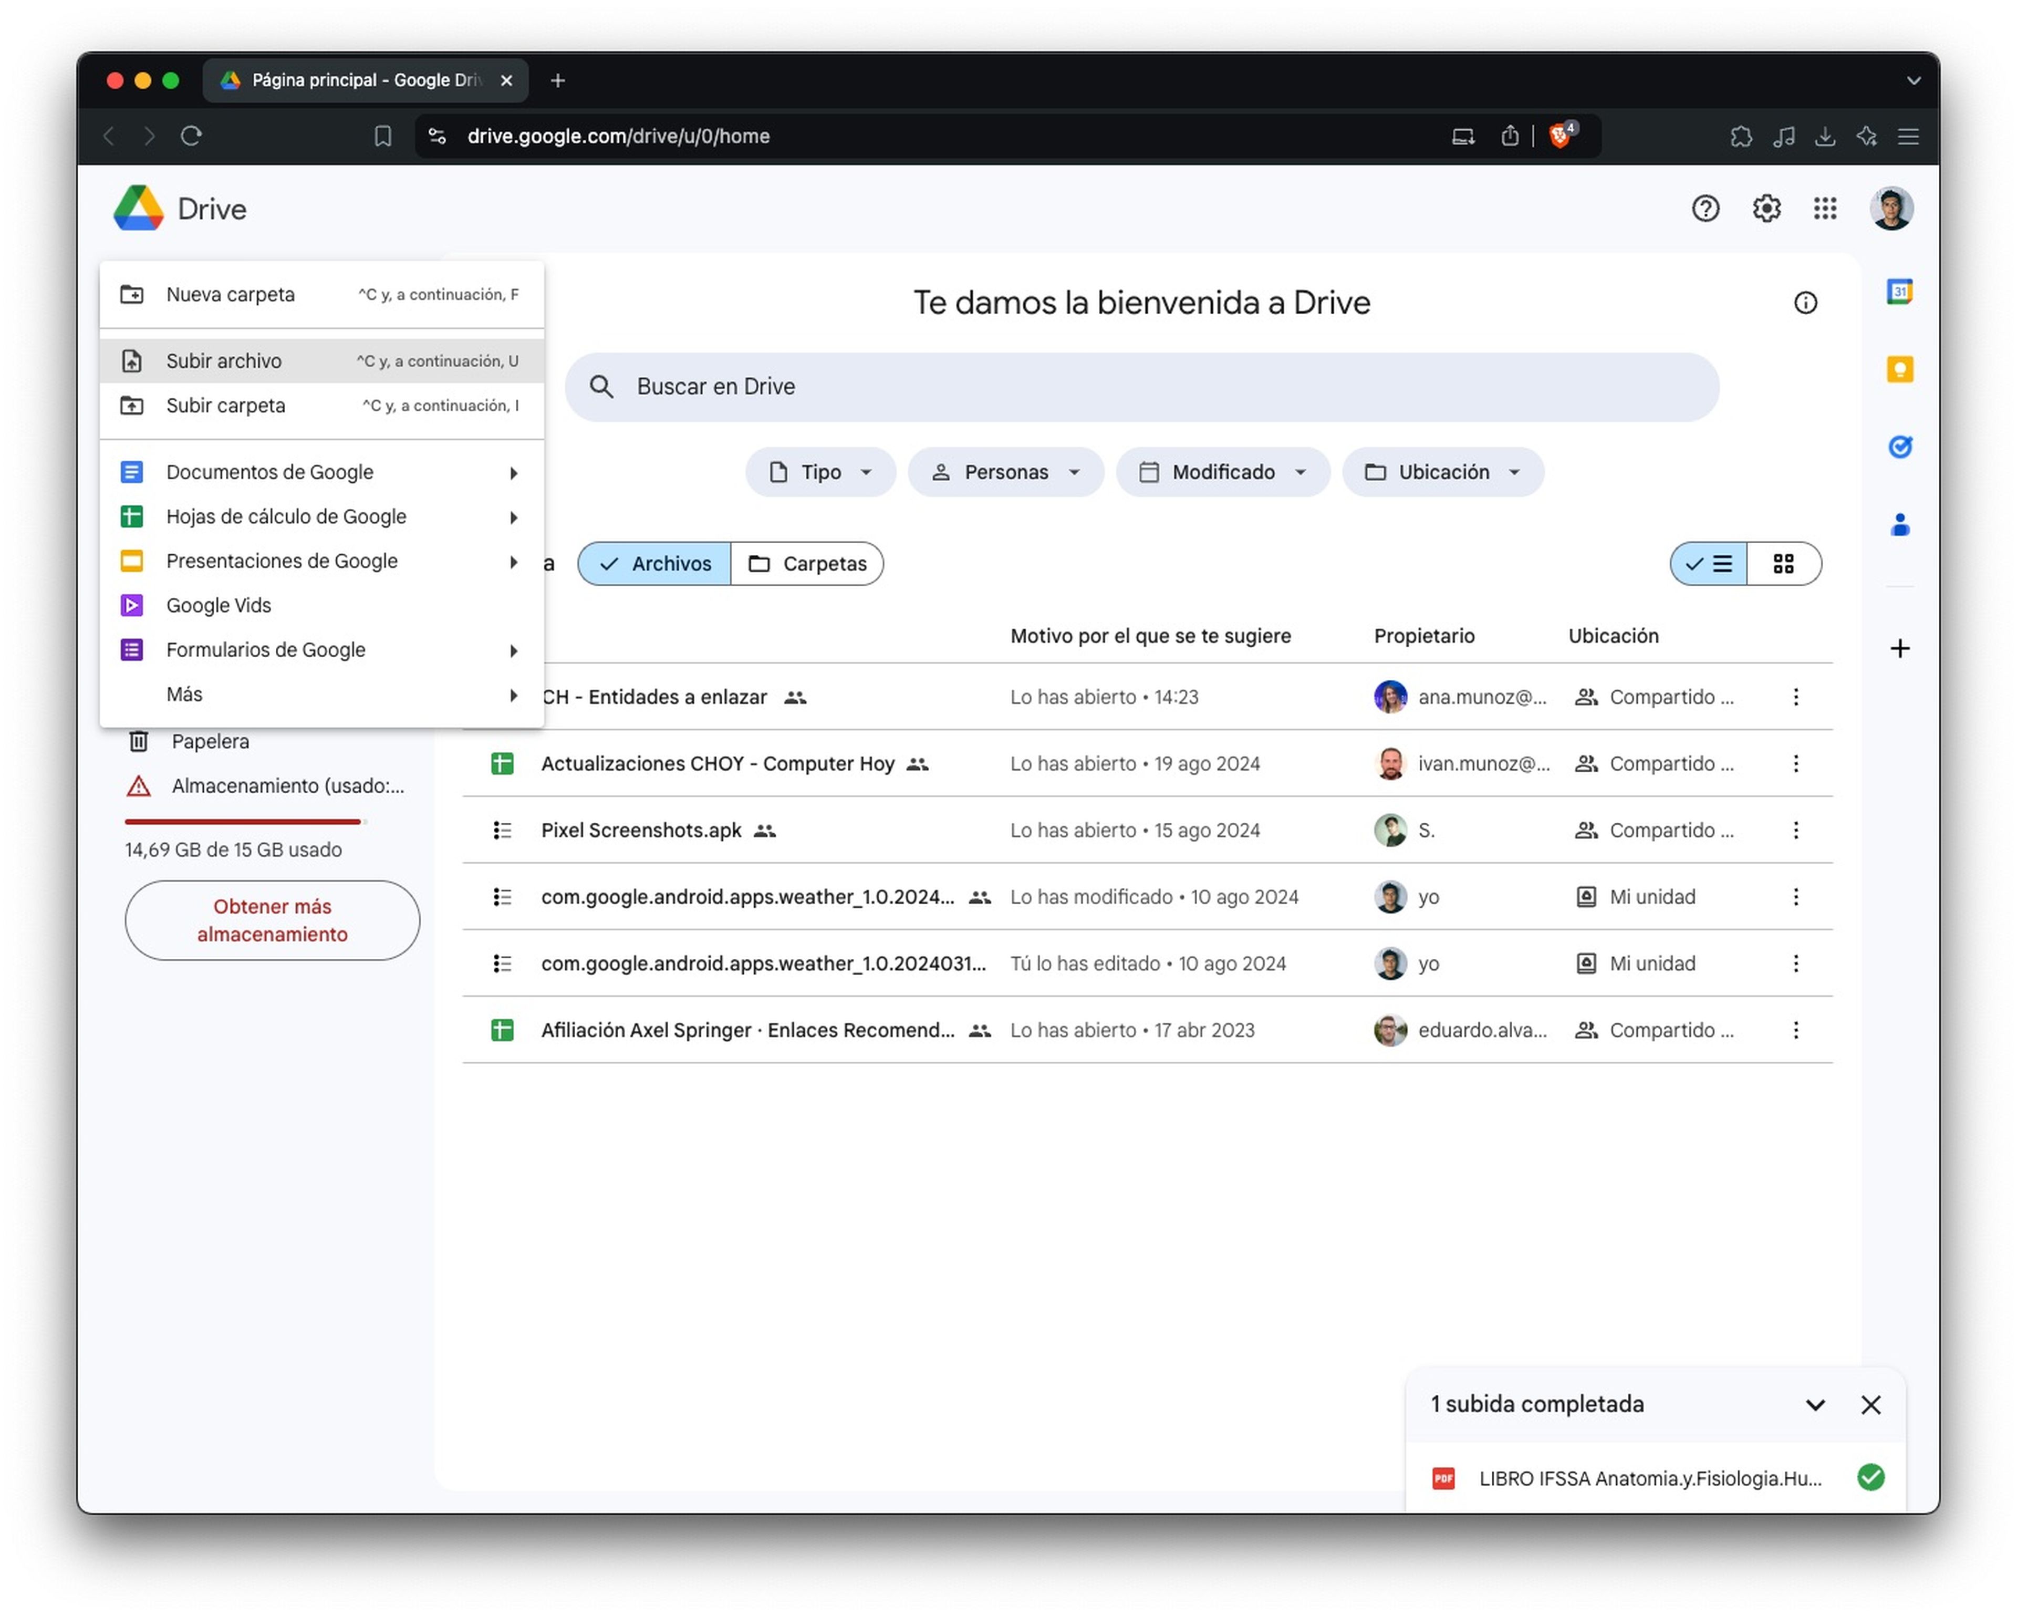This screenshot has height=1616, width=2017.
Task: Expand Hojas de cálculo de Google submenu arrow
Action: tap(514, 517)
